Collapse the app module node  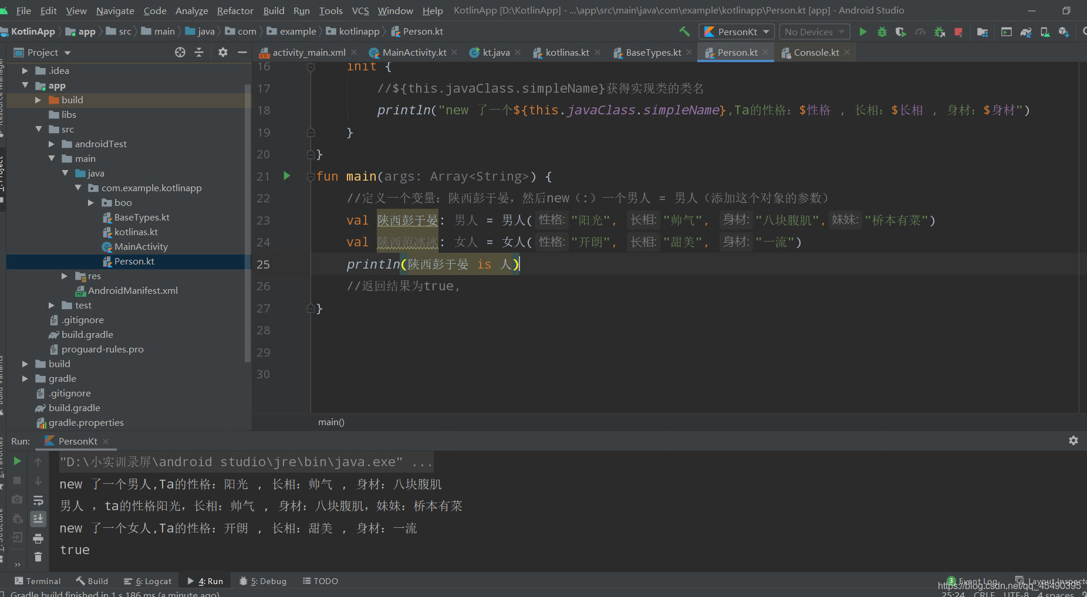coord(25,85)
